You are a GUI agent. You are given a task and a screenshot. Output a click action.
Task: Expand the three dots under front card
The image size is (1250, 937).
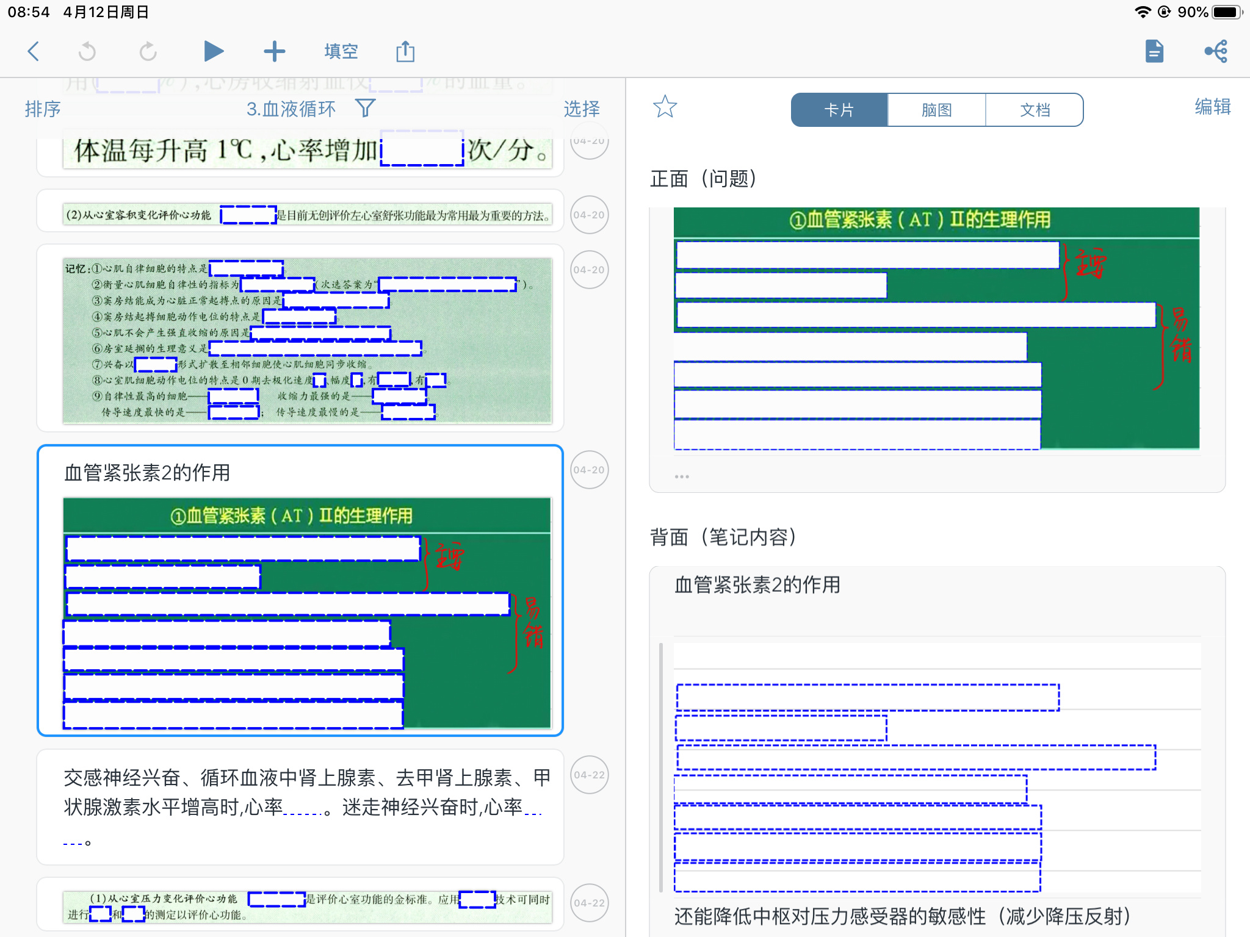[682, 476]
